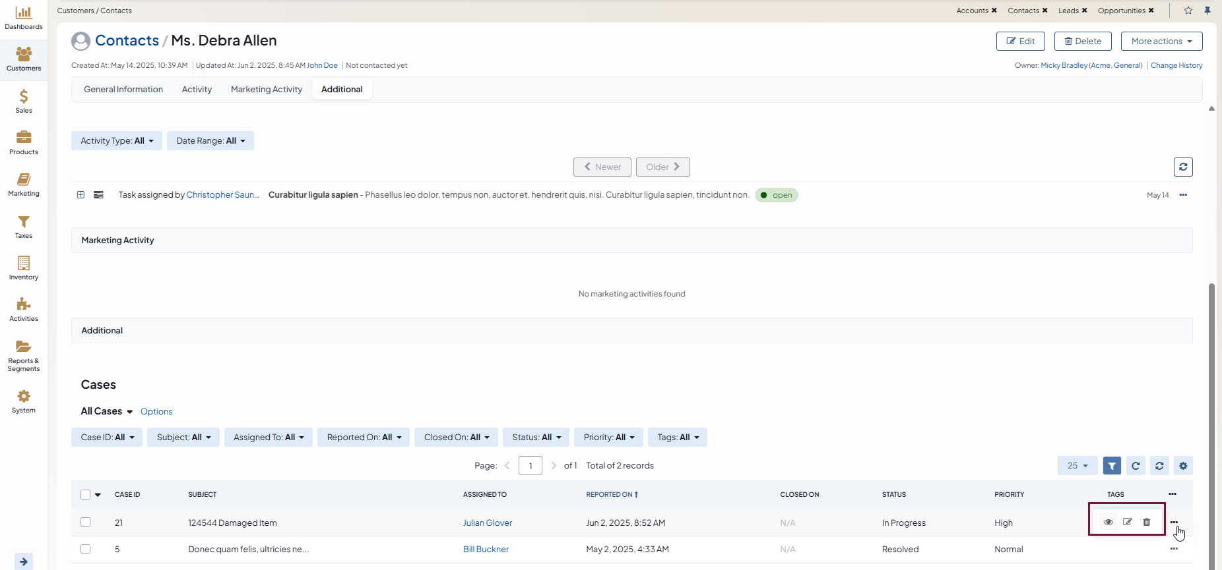Viewport: 1222px width, 570px height.
Task: Click the trash delete icon for case 21
Action: (1147, 522)
